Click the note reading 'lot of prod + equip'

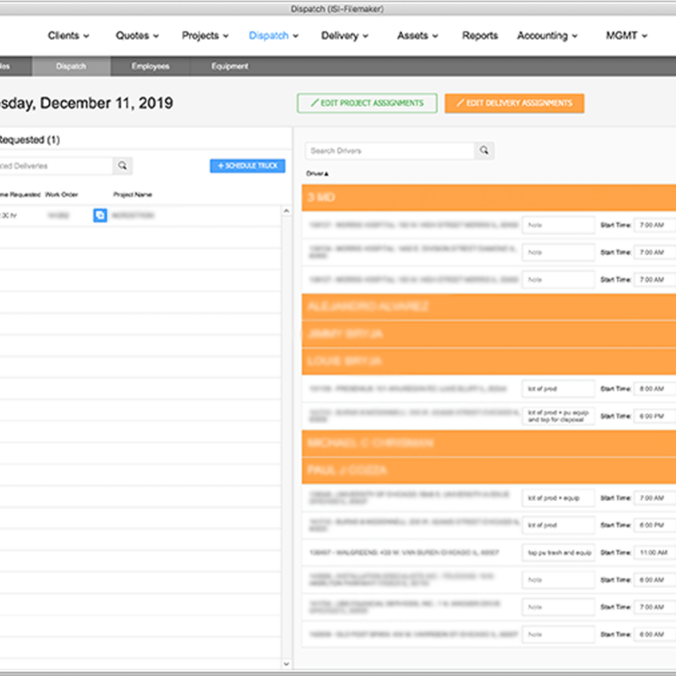coord(558,498)
